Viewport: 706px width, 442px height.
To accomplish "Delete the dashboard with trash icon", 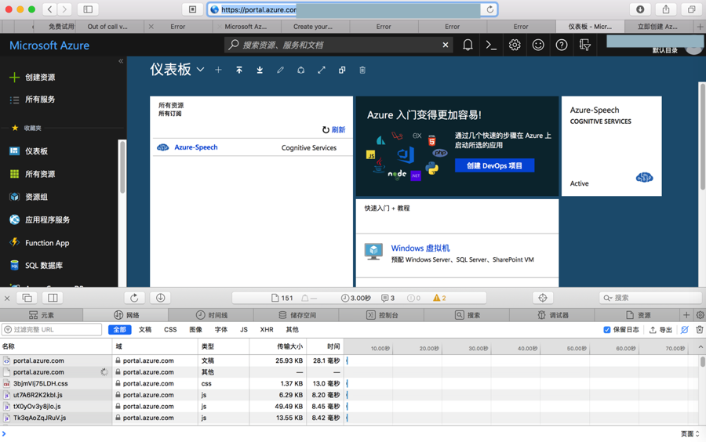I will [x=362, y=70].
